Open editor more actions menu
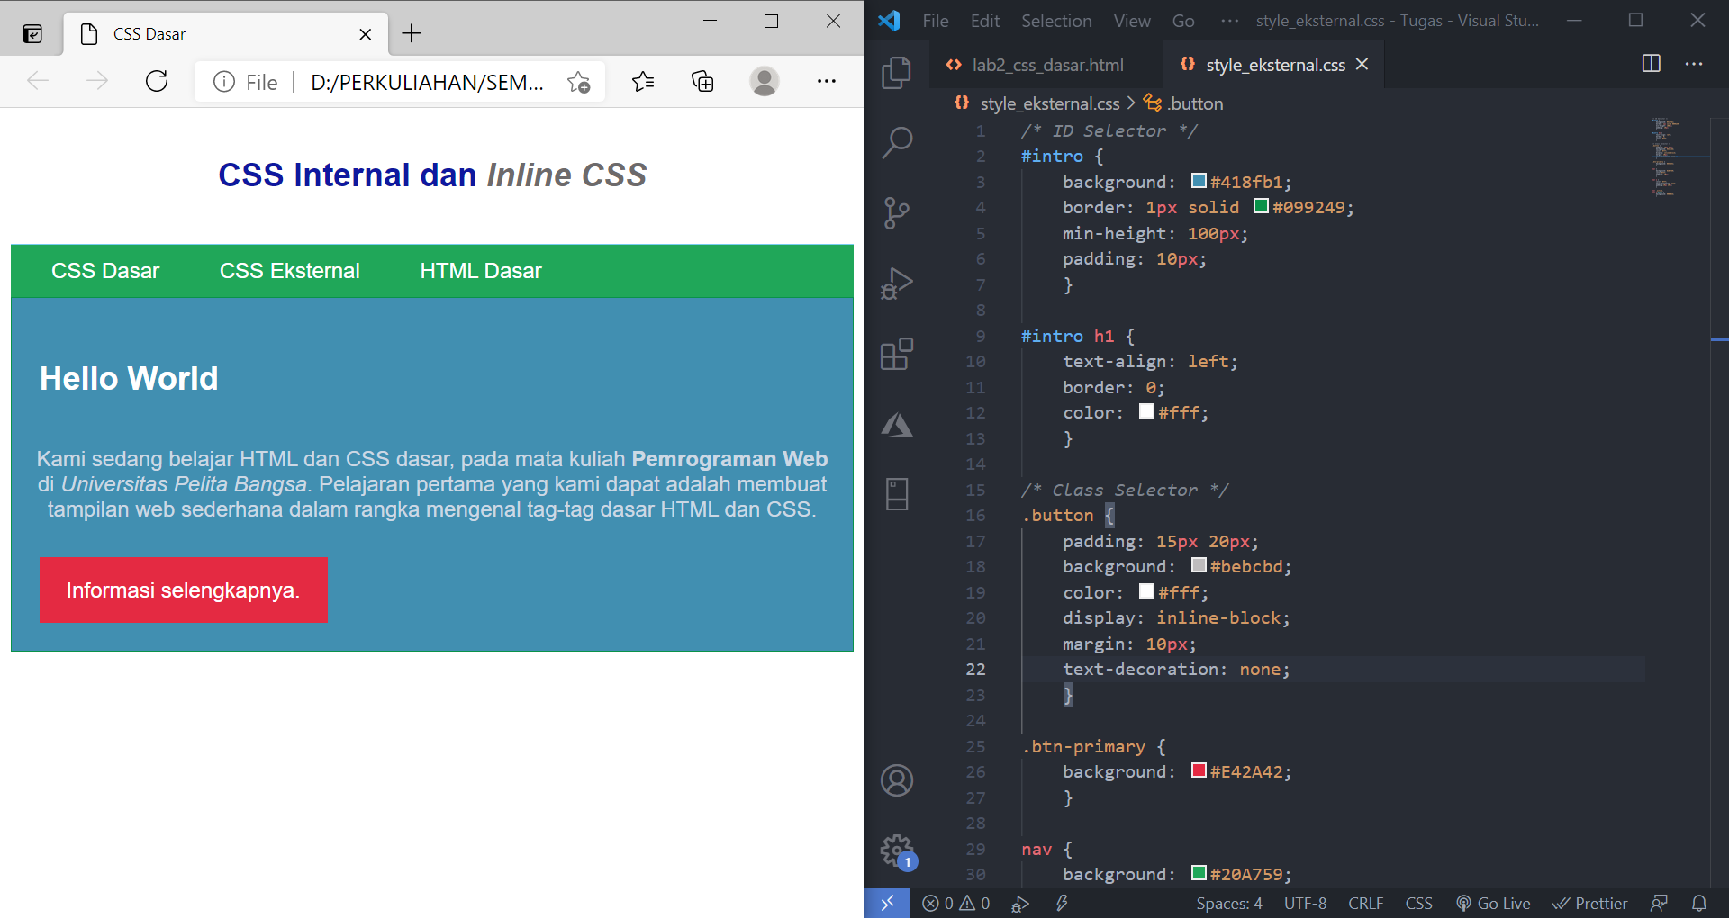Image resolution: width=1729 pixels, height=918 pixels. (x=1694, y=64)
